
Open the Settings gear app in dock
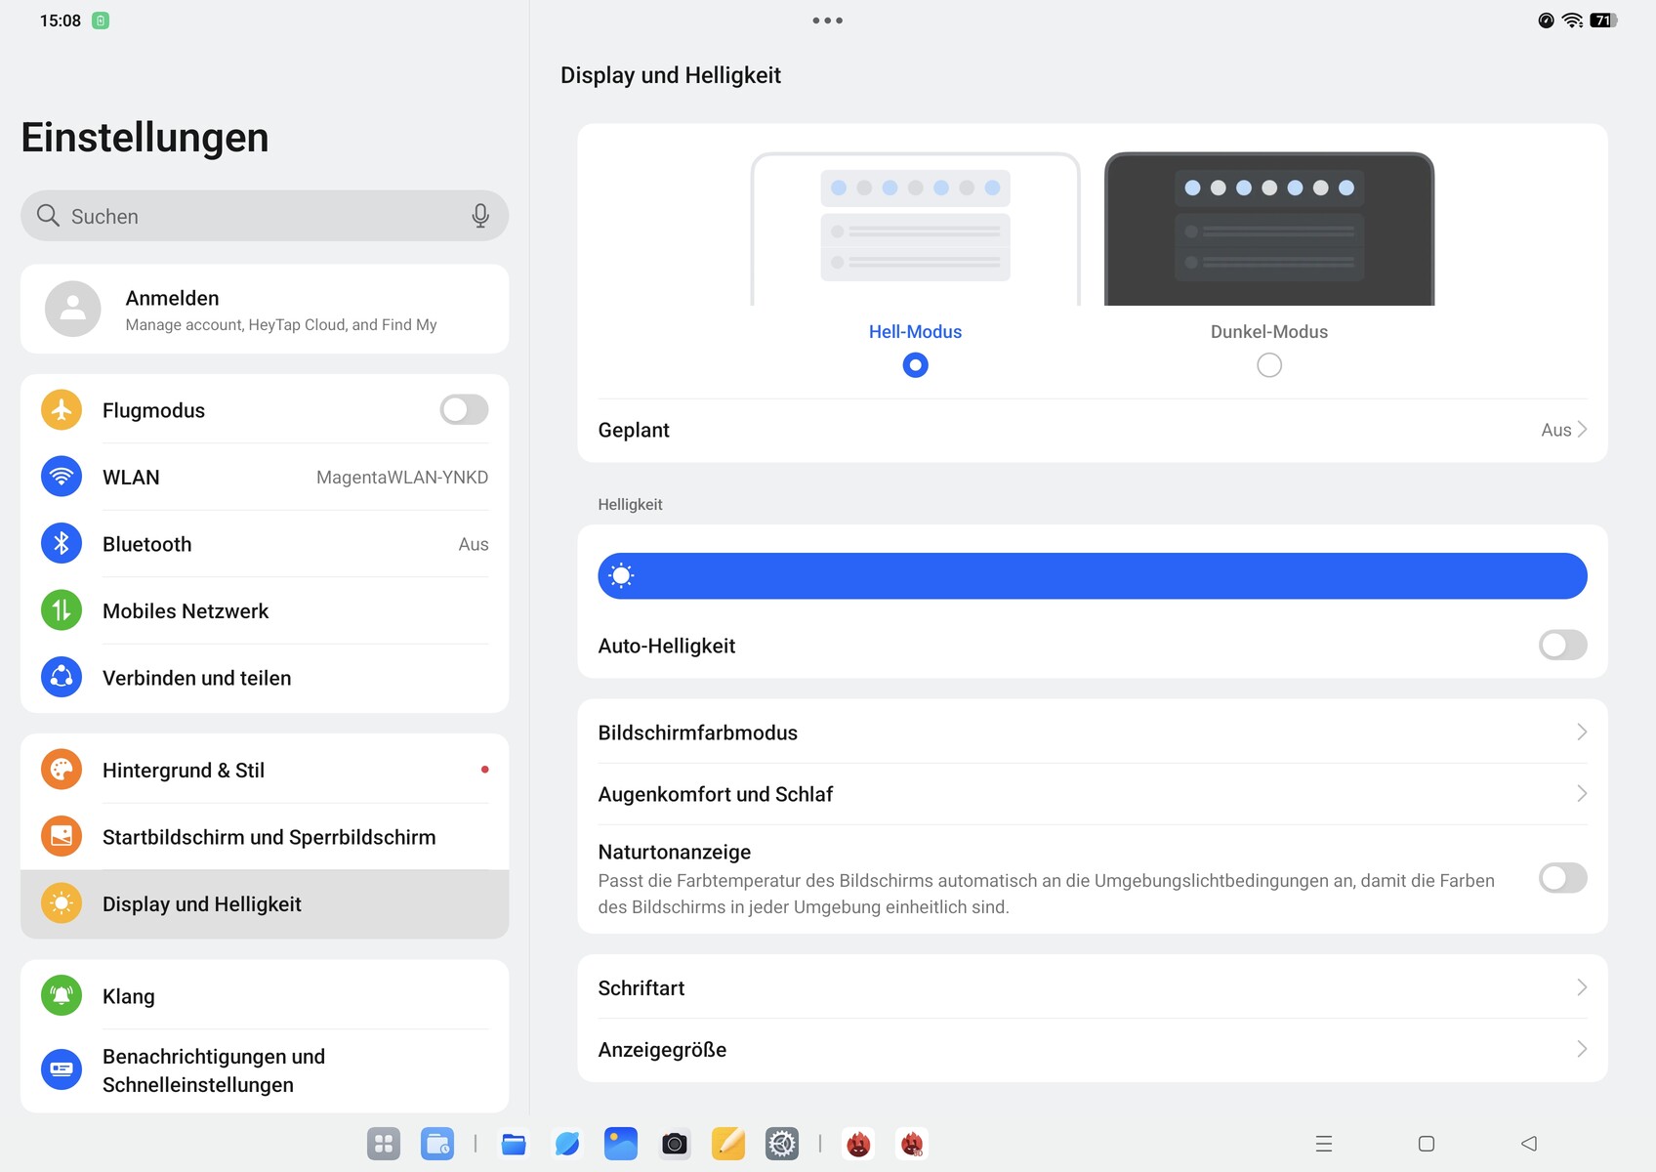click(782, 1144)
